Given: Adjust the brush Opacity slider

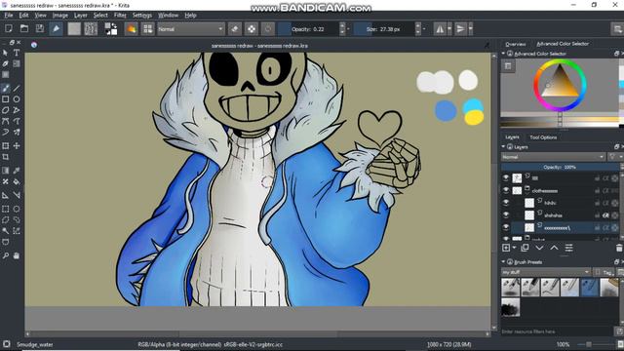Looking at the screenshot, I should tap(308, 29).
